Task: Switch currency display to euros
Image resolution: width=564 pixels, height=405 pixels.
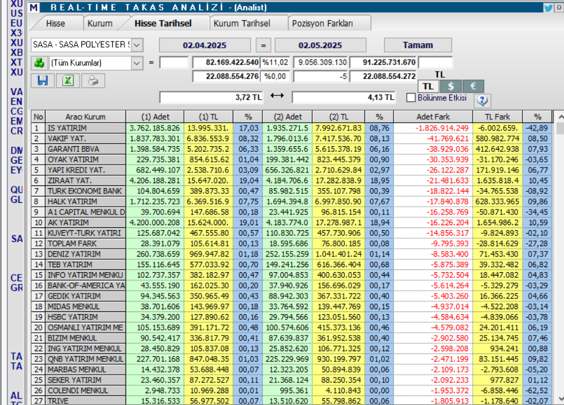Action: coord(473,86)
